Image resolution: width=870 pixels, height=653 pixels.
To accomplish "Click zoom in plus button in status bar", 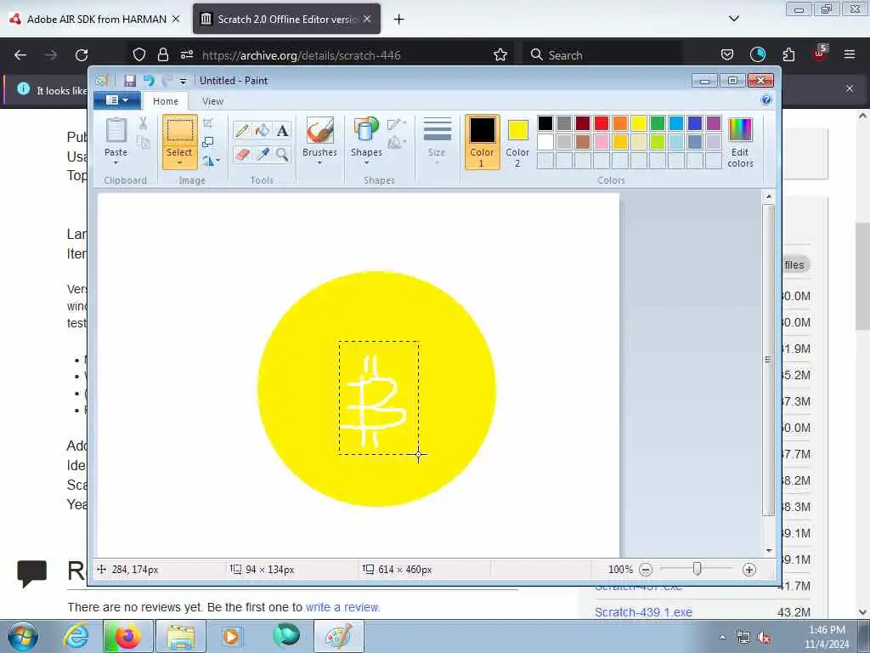I will click(x=749, y=570).
